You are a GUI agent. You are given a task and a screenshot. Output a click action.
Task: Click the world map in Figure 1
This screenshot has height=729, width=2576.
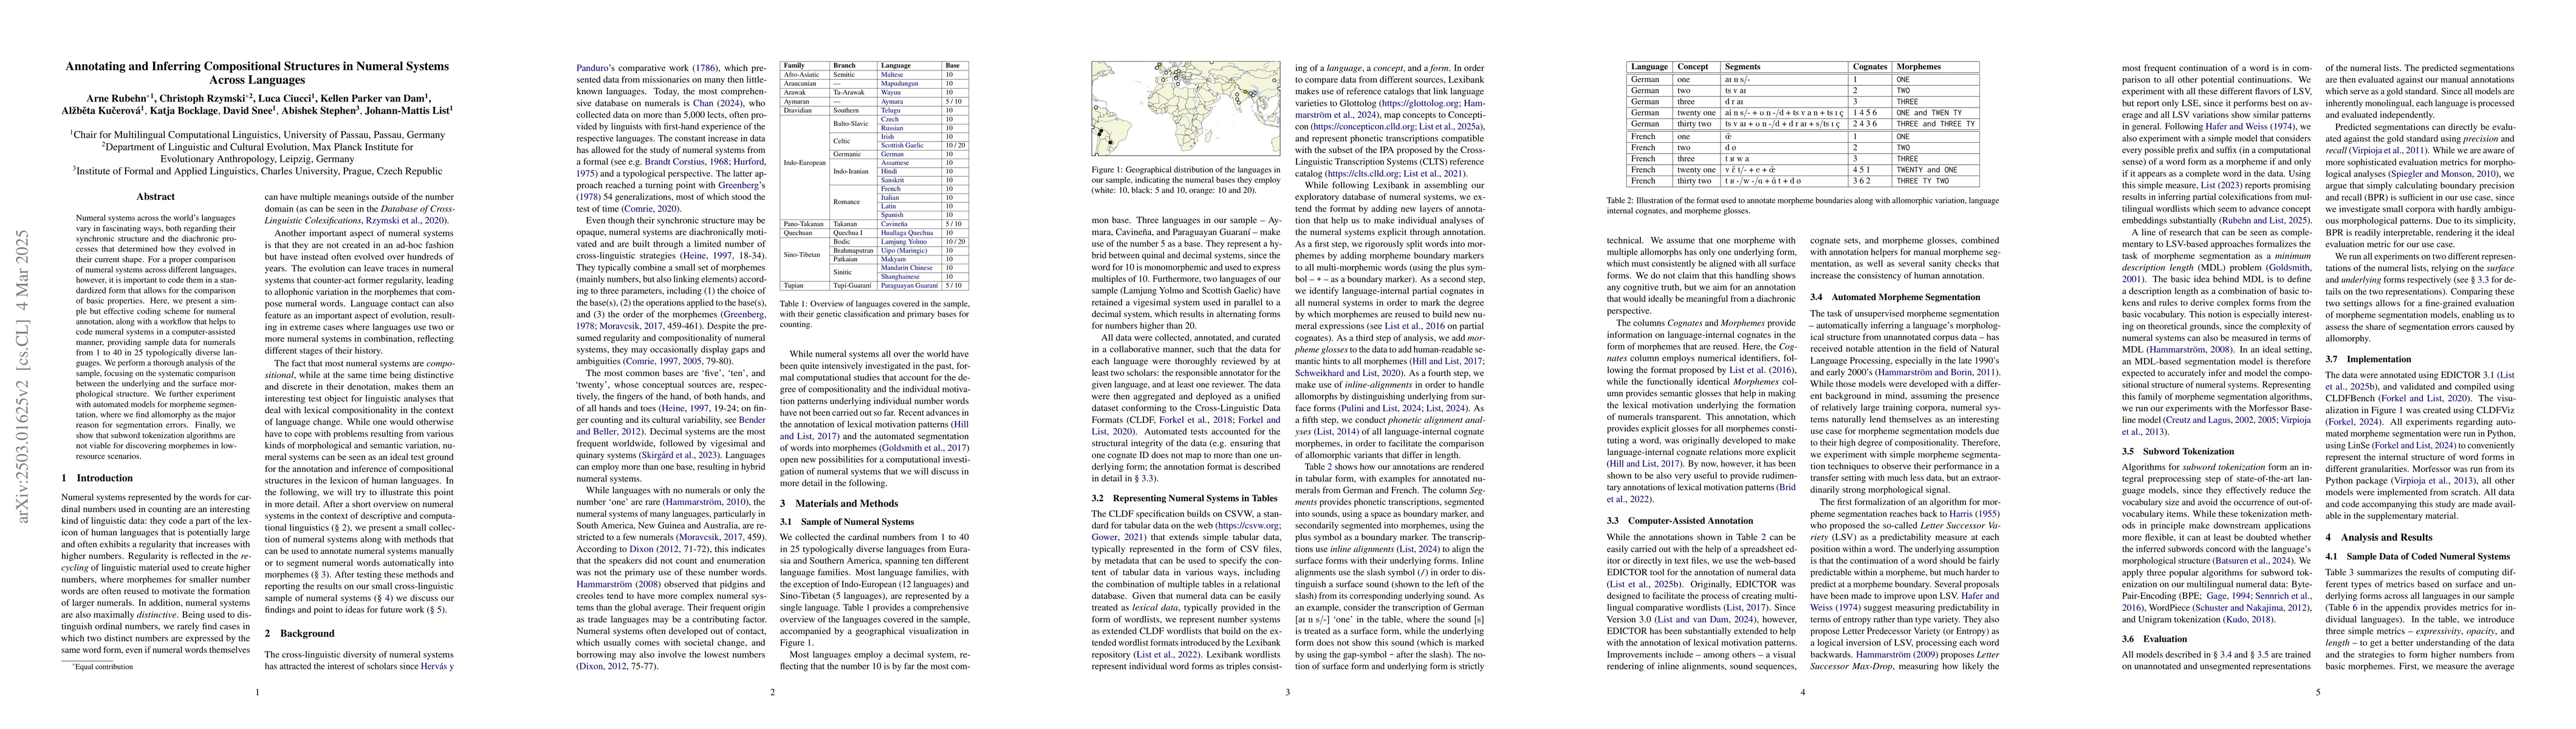pos(1186,109)
